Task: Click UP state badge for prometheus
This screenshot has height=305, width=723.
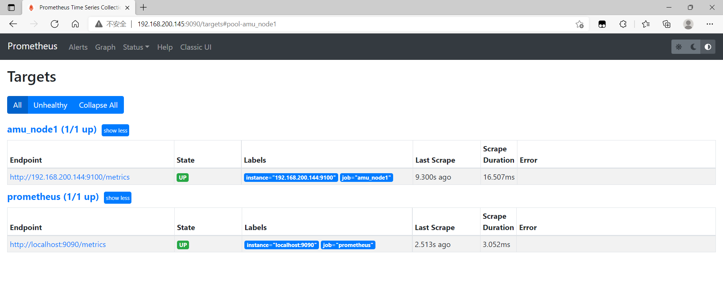Action: coord(183,245)
